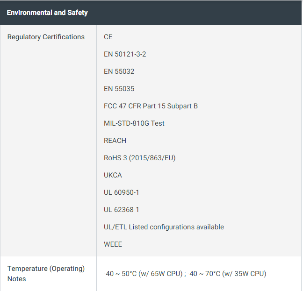
Task: Click the word Notes under Temperature
Action: (x=17, y=279)
